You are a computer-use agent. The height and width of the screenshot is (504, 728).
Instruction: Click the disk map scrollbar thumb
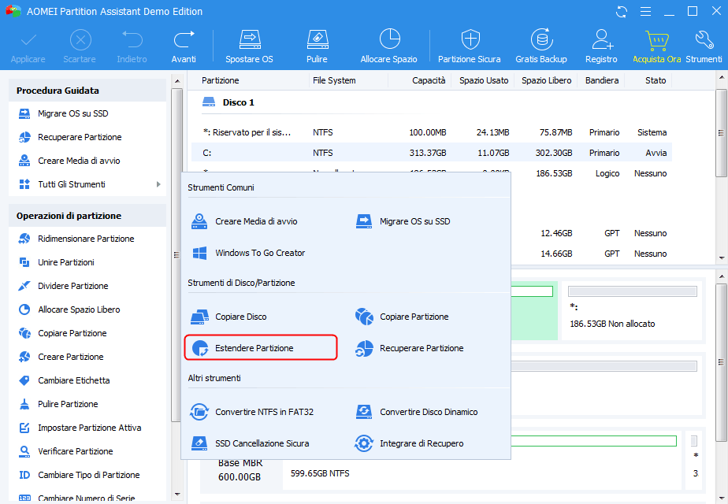tap(722, 362)
